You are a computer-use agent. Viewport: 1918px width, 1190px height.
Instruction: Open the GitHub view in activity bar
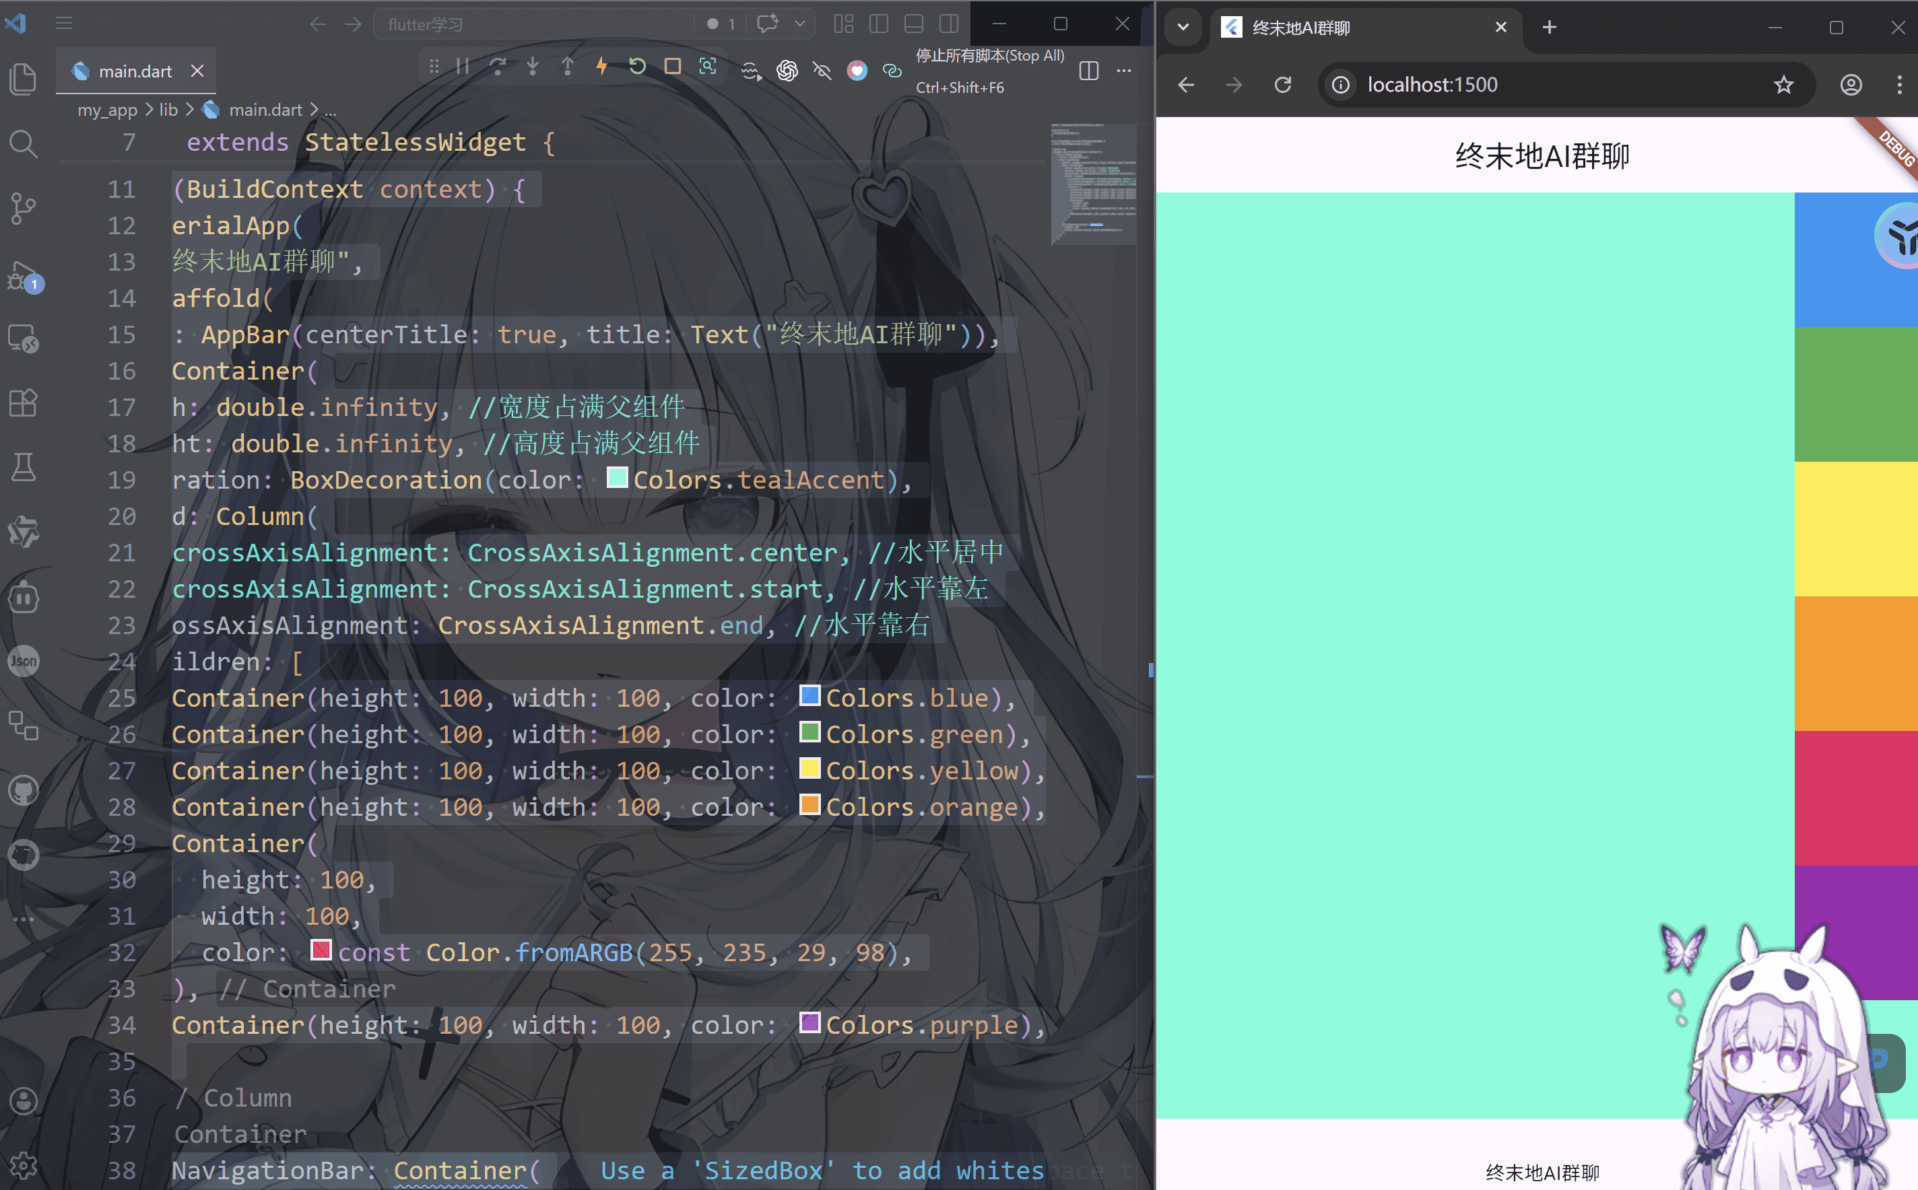point(23,790)
